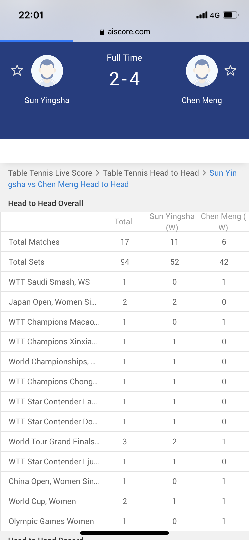
Task: Tap Sun Yingsha's avatar image
Action: pos(47,71)
